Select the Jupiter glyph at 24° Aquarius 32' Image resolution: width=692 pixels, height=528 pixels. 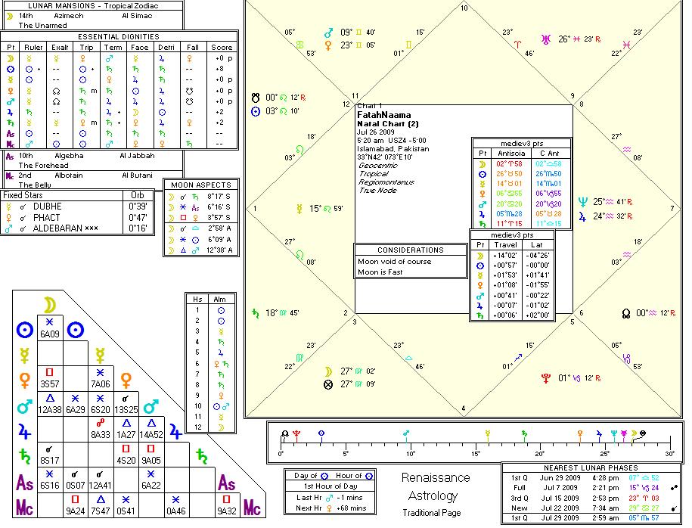[582, 216]
